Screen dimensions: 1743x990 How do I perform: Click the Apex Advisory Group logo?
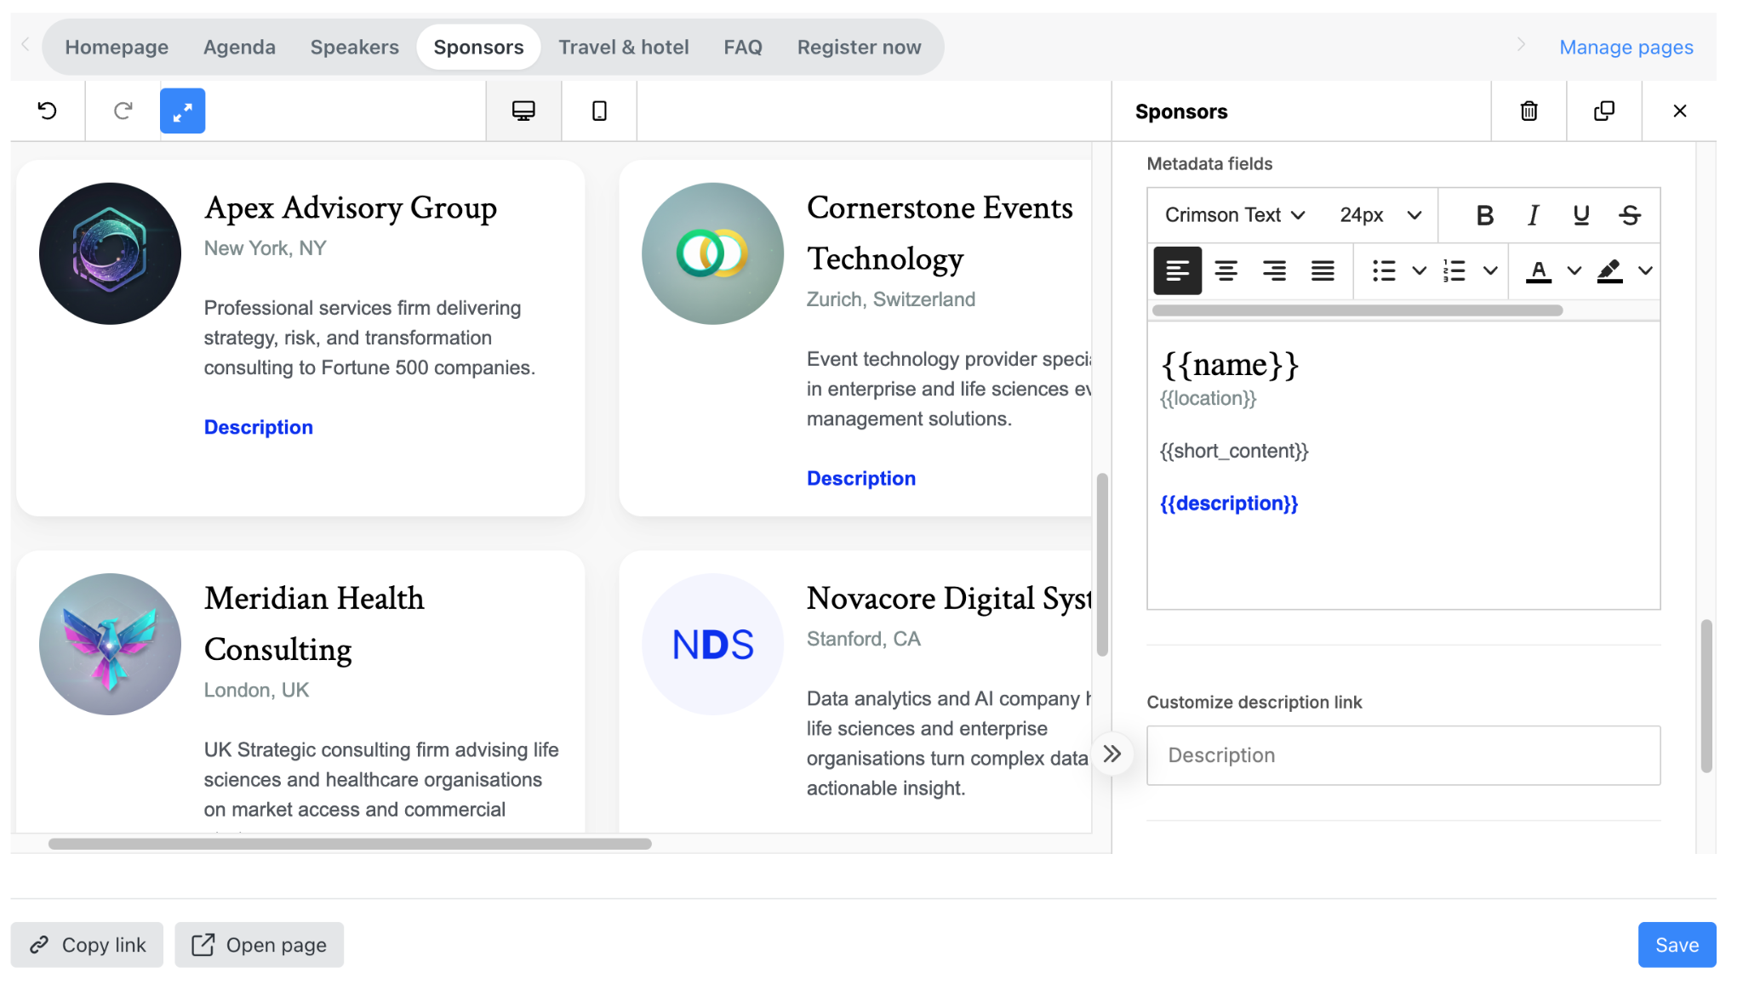[110, 253]
